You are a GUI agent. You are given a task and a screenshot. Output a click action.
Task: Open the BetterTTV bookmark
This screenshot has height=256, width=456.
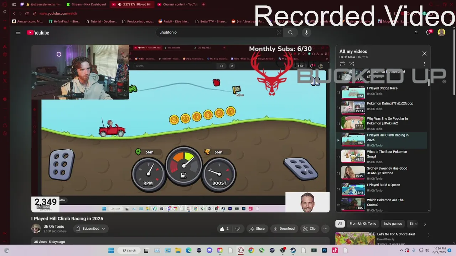211,21
